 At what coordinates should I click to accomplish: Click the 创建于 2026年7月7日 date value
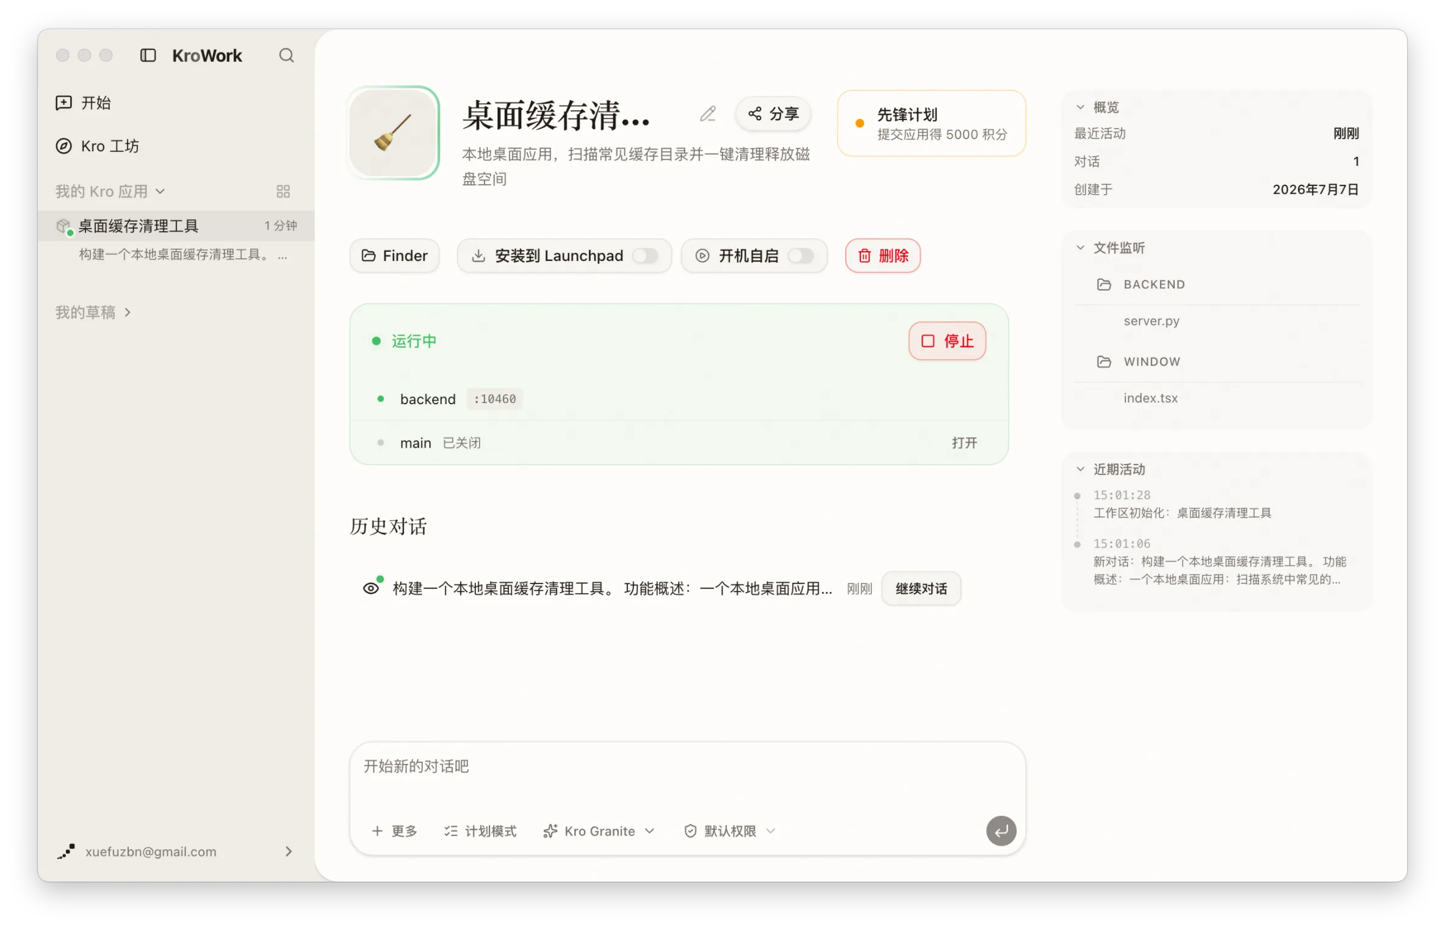(x=1315, y=189)
